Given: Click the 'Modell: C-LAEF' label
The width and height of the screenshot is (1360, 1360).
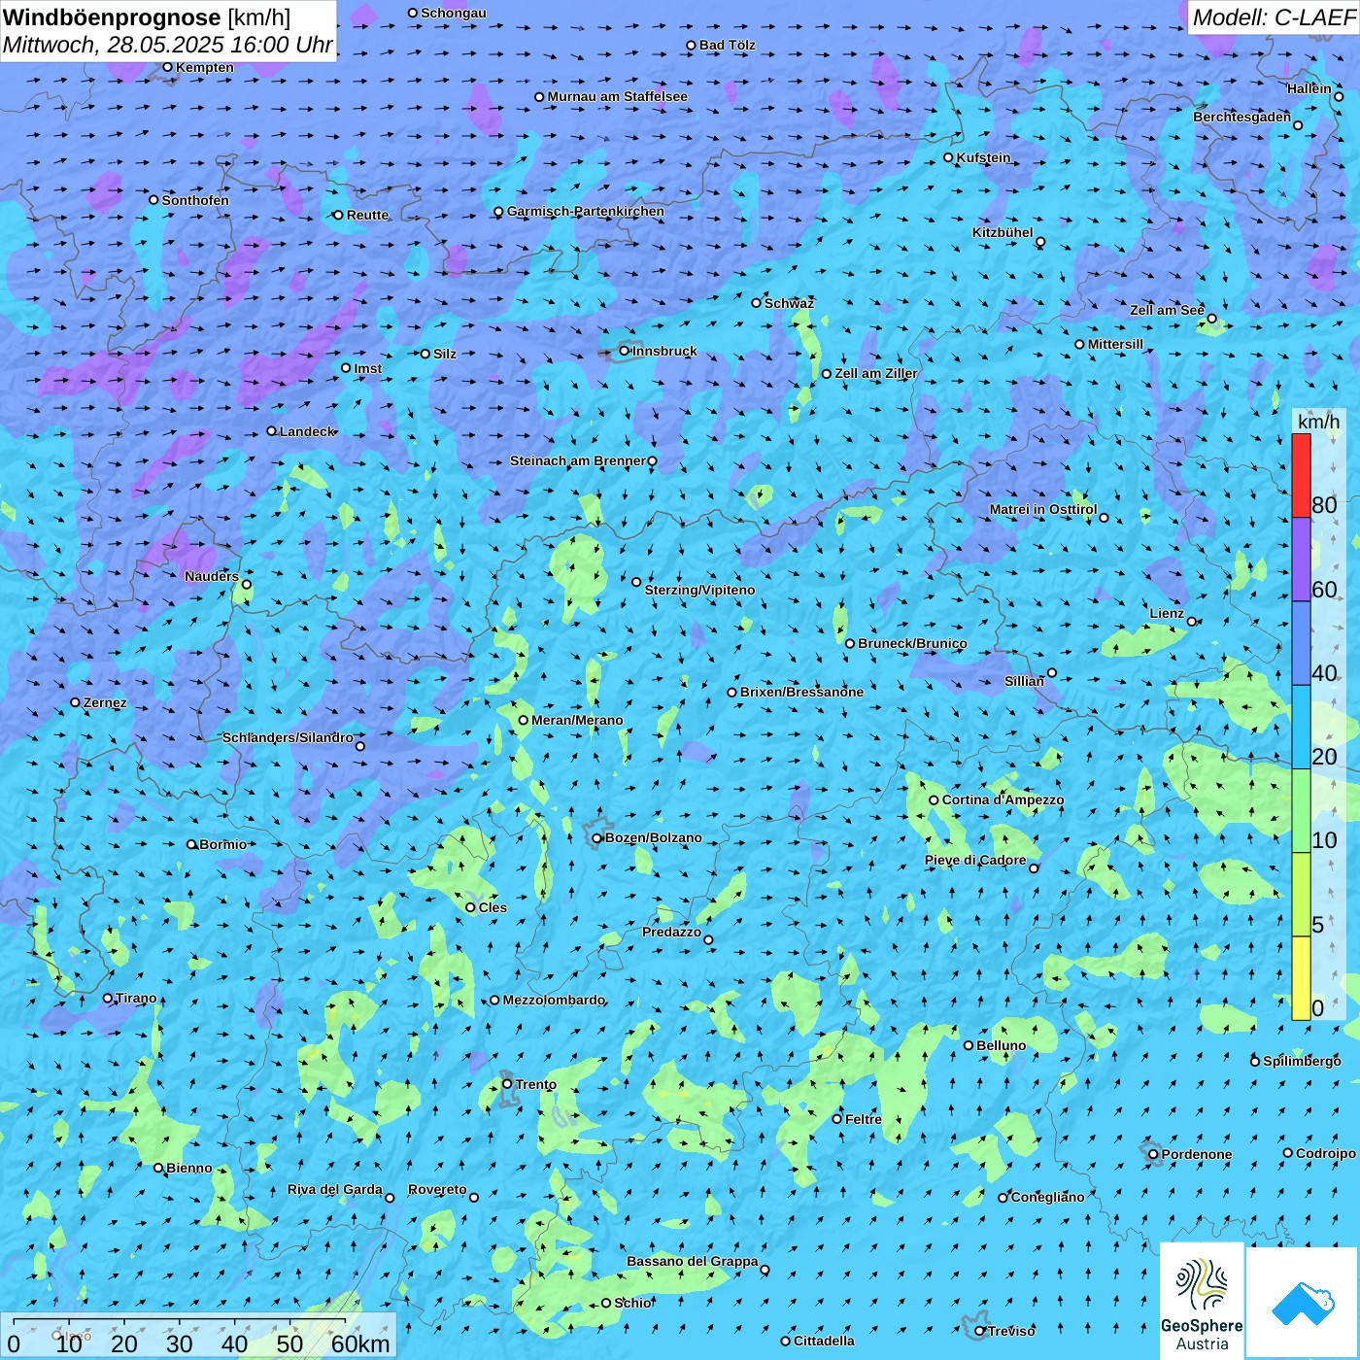Looking at the screenshot, I should point(1274,17).
